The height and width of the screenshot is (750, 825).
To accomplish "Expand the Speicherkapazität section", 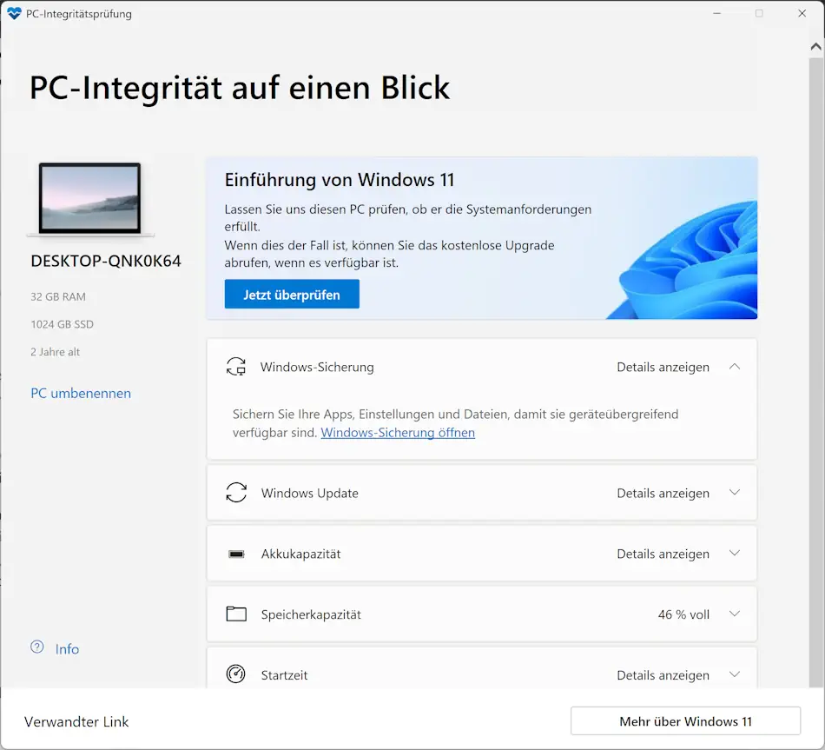I will coord(734,614).
